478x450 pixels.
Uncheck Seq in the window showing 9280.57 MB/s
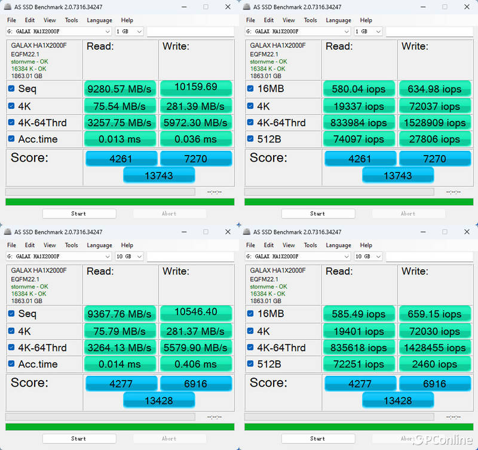coord(12,89)
